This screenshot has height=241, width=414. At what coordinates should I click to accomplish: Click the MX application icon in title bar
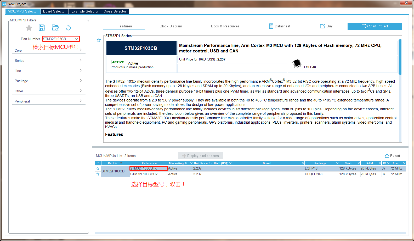pyautogui.click(x=4, y=4)
